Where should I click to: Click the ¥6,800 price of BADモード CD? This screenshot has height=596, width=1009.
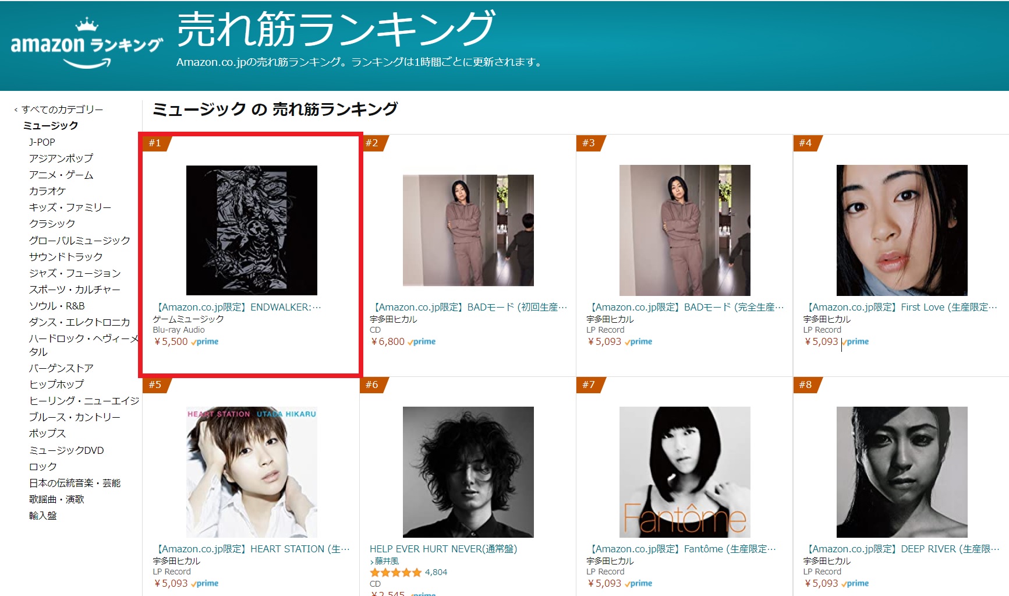tap(388, 341)
